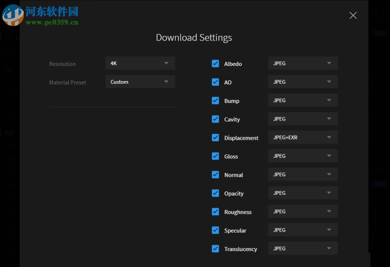Open the Roughness format dropdown
The height and width of the screenshot is (267, 390).
pos(303,211)
